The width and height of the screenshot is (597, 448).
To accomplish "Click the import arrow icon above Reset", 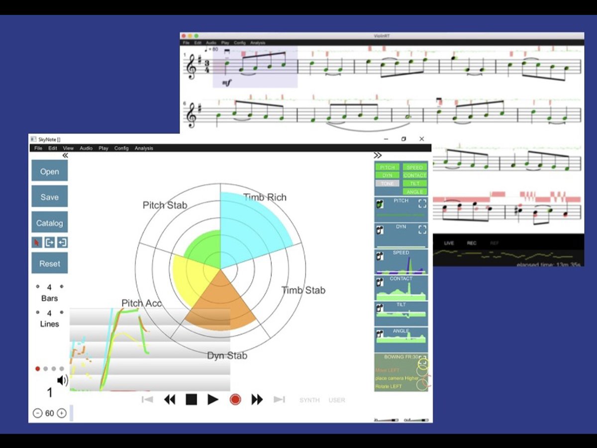I will click(x=62, y=242).
